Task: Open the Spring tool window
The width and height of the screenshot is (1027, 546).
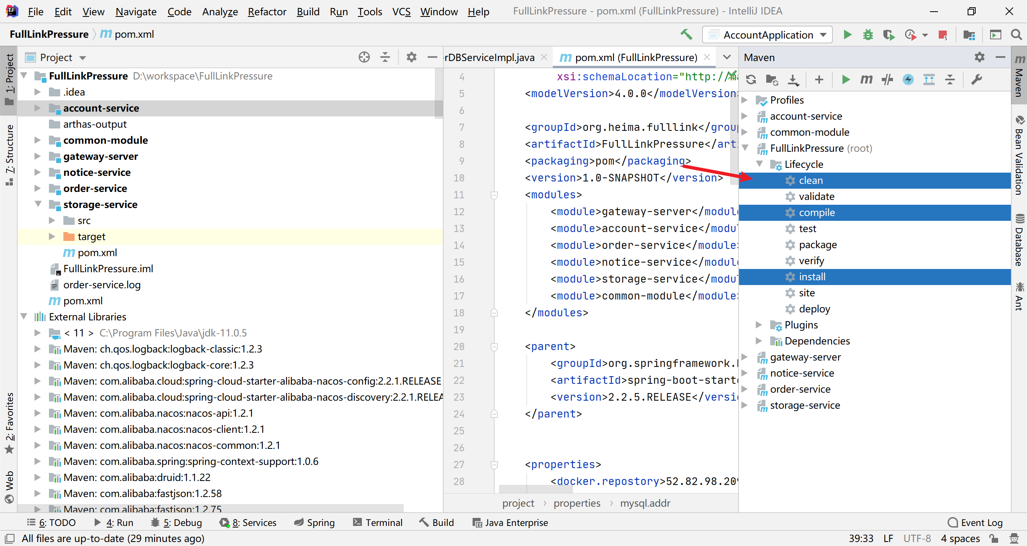Action: click(x=314, y=522)
